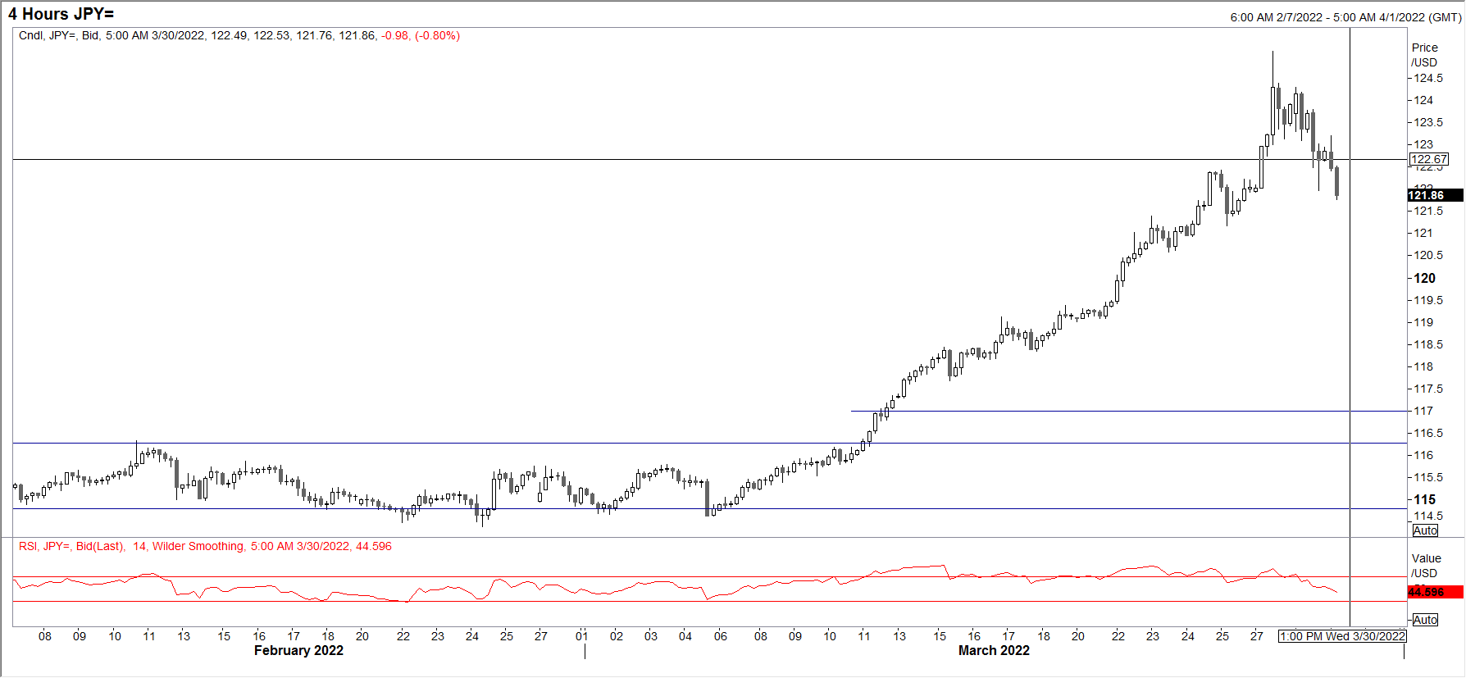The width and height of the screenshot is (1466, 678).
Task: Click the 'Value /USD' RSI axis title
Action: tap(1426, 566)
